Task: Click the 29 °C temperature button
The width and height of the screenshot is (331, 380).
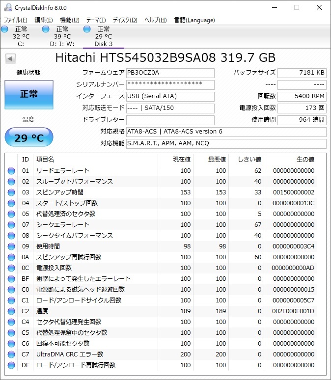Action: [x=29, y=137]
